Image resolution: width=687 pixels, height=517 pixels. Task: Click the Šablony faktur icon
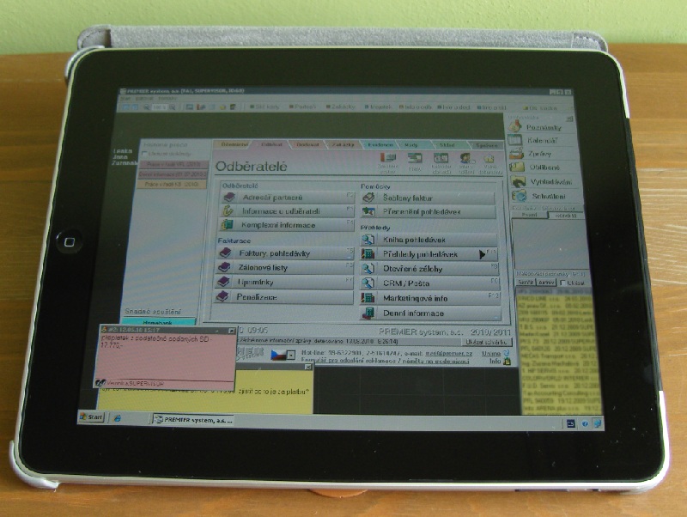tap(368, 198)
